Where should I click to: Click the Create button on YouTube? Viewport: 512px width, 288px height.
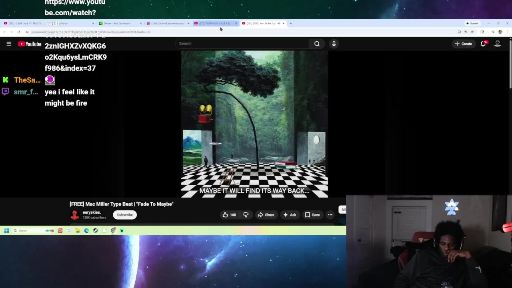(x=463, y=44)
